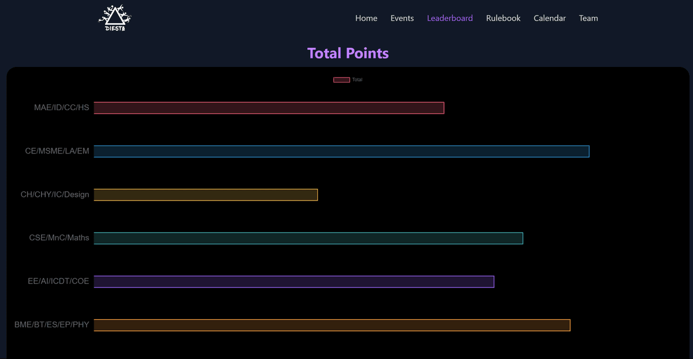Click the CSE/MnC/Maths teal bar
693x359 pixels.
[308, 238]
